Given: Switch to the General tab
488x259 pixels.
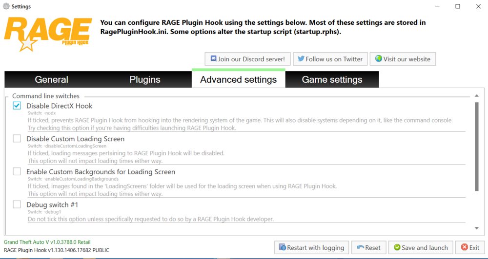Looking at the screenshot, I should [51, 79].
